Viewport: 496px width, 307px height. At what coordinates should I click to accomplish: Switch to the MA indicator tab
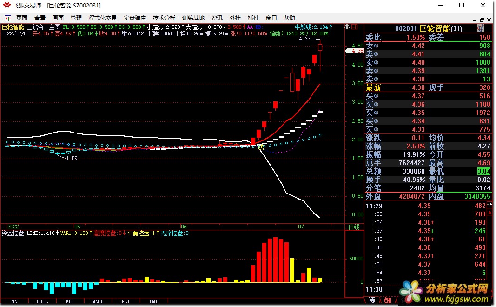(x=14, y=301)
